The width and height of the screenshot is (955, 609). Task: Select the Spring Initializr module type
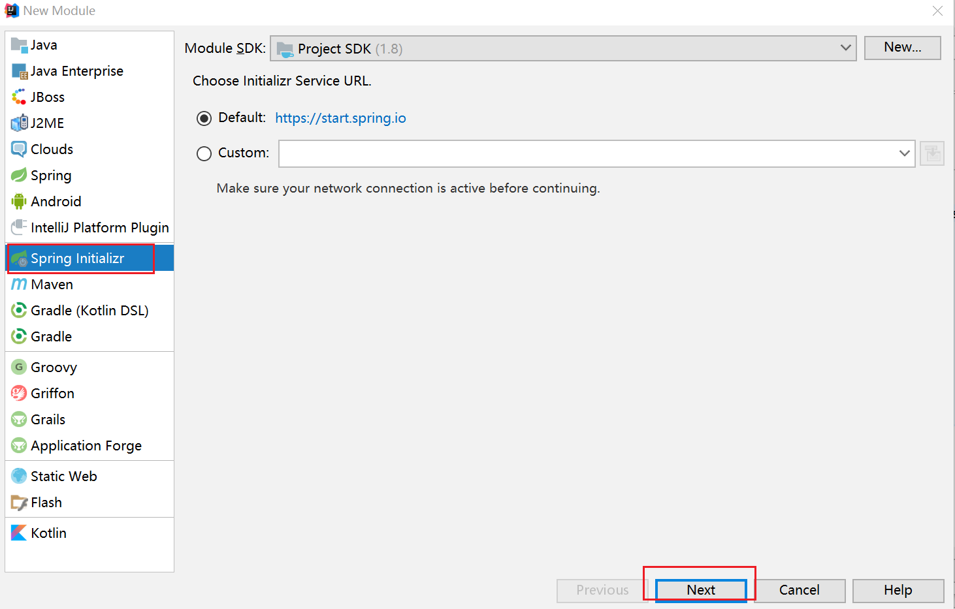(x=78, y=258)
